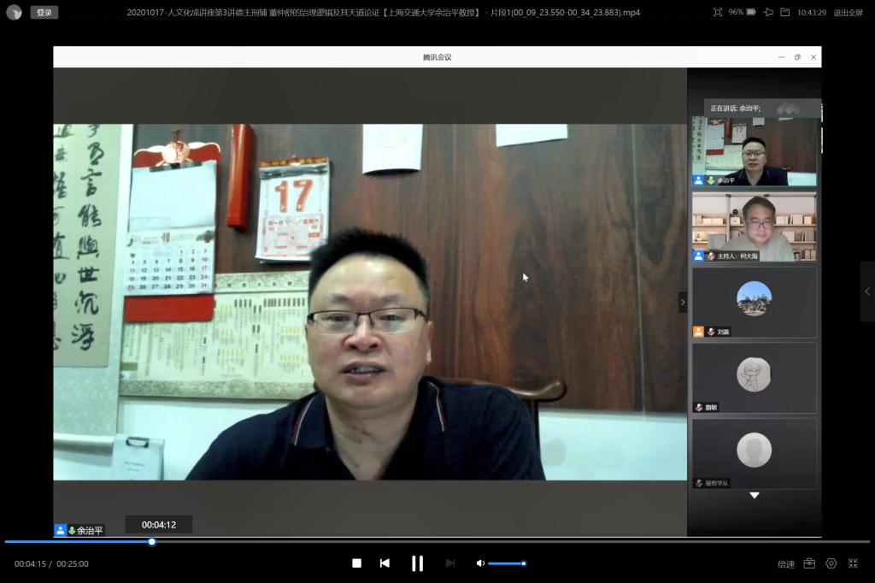Open the 倍速 playback speed menu
The image size is (875, 583).
(785, 564)
